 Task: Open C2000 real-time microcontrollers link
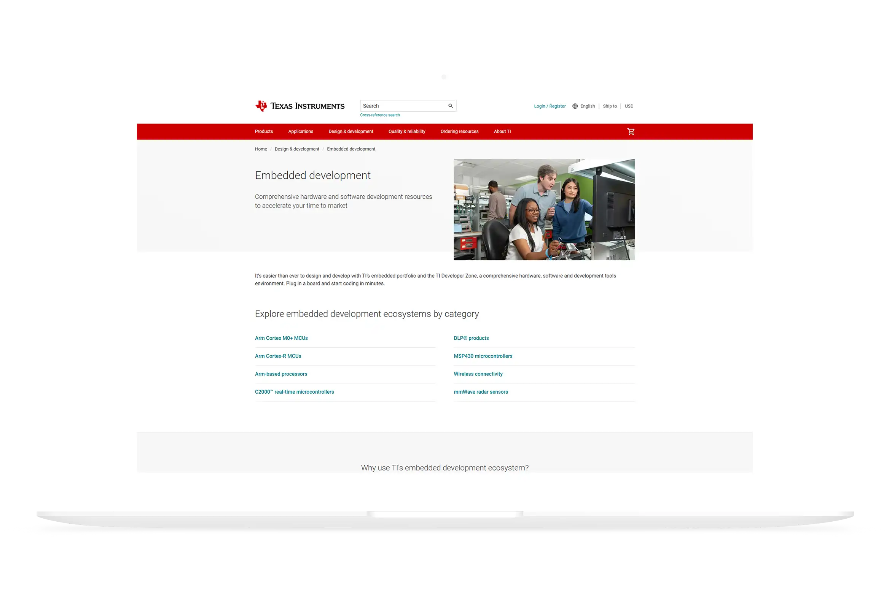pyautogui.click(x=294, y=392)
